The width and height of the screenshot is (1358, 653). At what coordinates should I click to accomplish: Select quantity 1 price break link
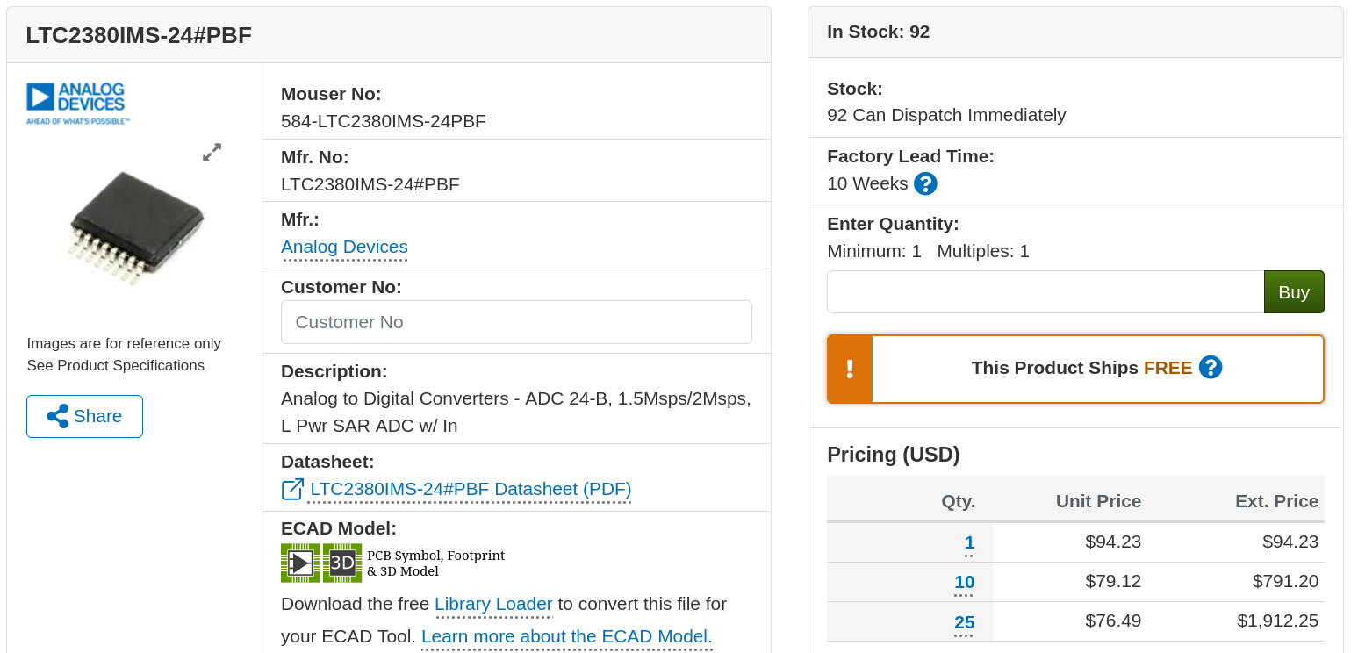point(969,542)
